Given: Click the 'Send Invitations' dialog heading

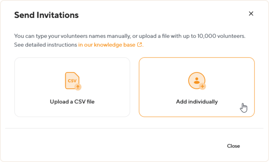Looking at the screenshot, I should (x=46, y=15).
